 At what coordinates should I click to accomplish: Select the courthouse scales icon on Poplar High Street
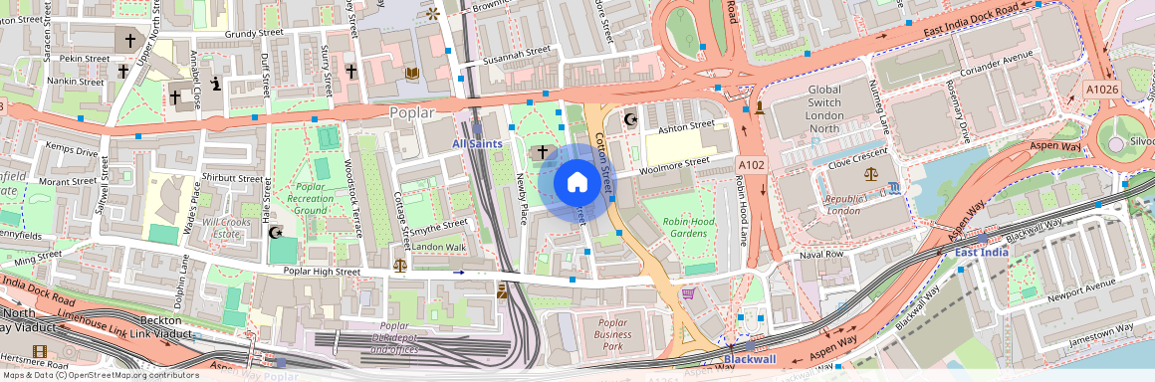(399, 265)
